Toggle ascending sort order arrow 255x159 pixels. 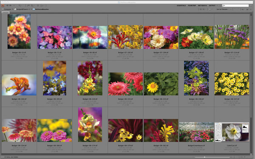[x=231, y=9]
